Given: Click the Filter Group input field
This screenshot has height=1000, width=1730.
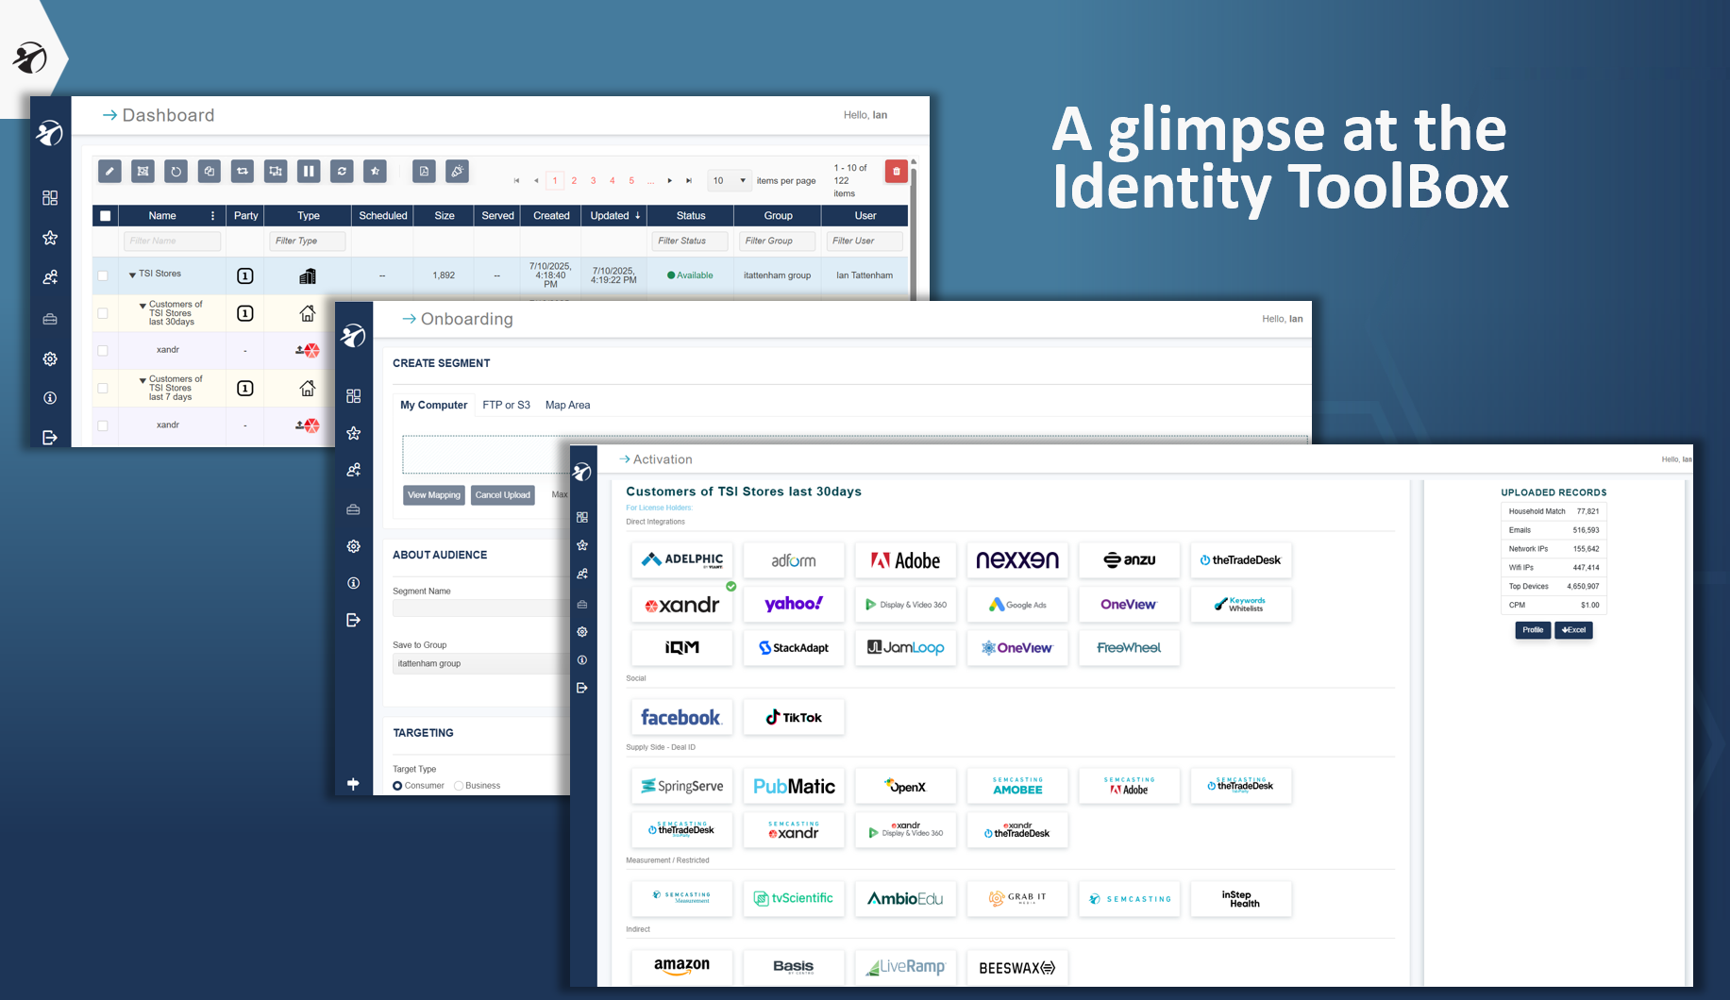Looking at the screenshot, I should click(778, 242).
